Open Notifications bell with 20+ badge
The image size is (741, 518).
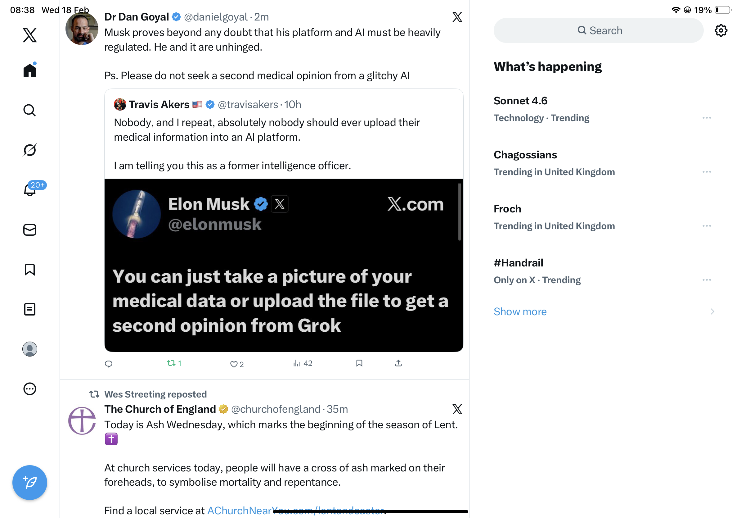pyautogui.click(x=30, y=190)
